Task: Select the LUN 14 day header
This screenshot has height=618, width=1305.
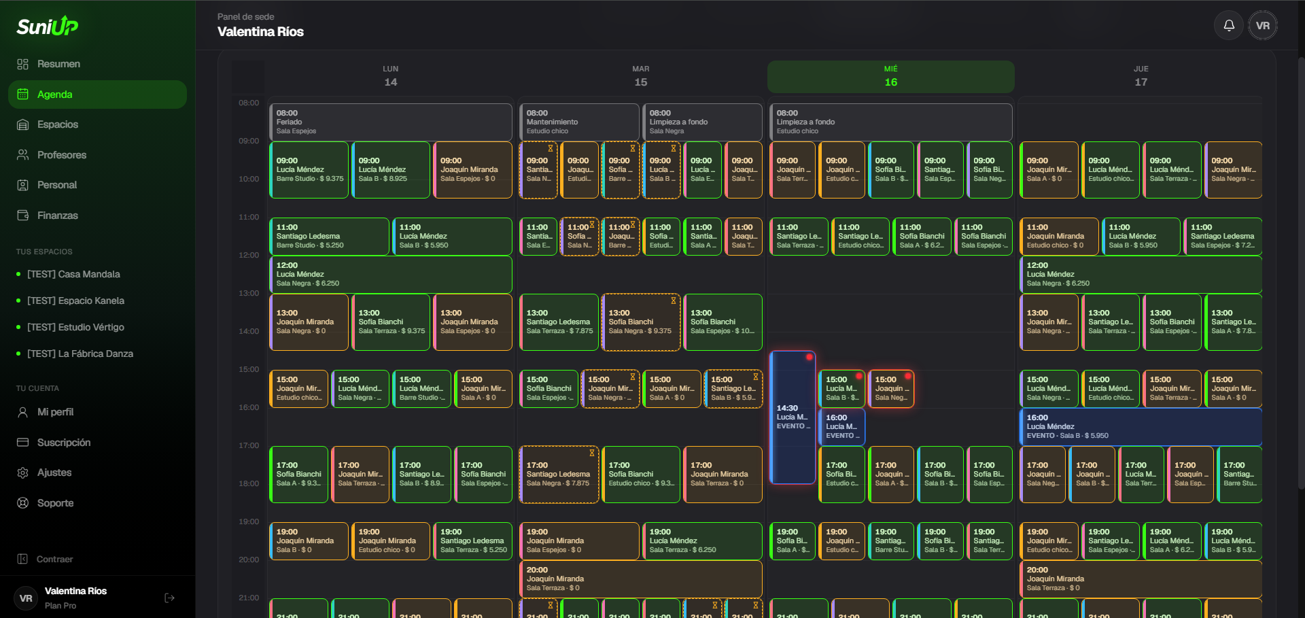Action: (390, 76)
